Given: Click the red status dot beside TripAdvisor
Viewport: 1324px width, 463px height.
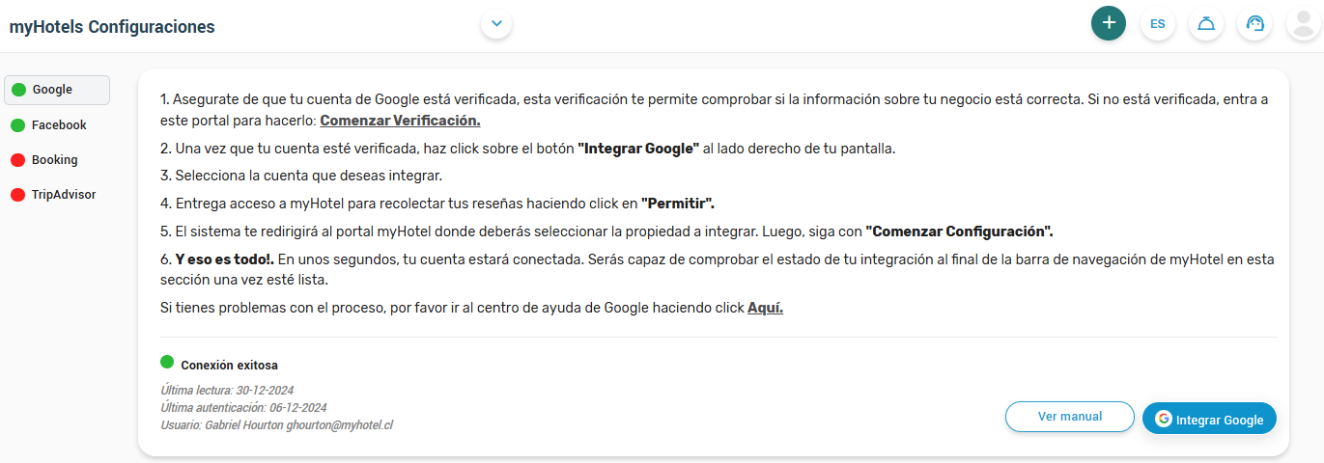Looking at the screenshot, I should coord(17,195).
